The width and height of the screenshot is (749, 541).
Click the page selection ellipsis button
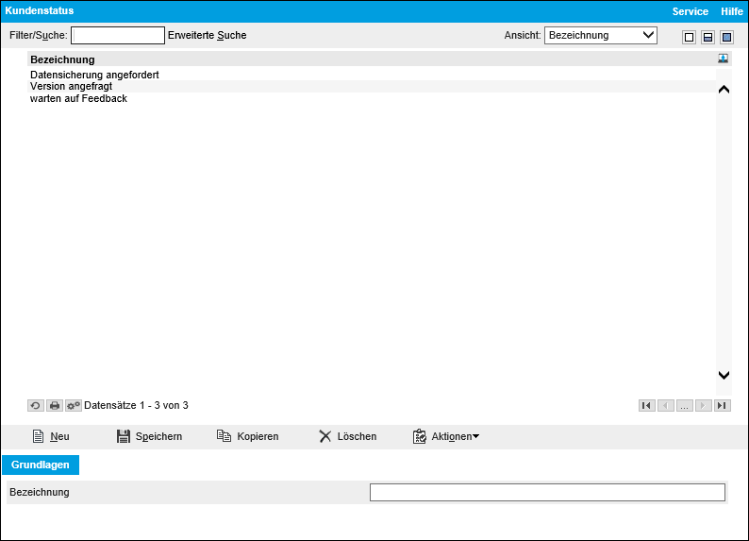click(685, 406)
